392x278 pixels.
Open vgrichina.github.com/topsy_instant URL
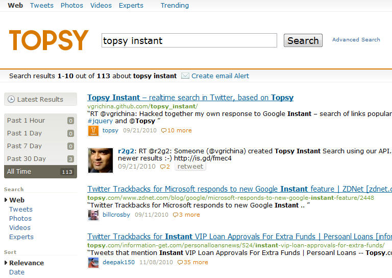tap(142, 106)
